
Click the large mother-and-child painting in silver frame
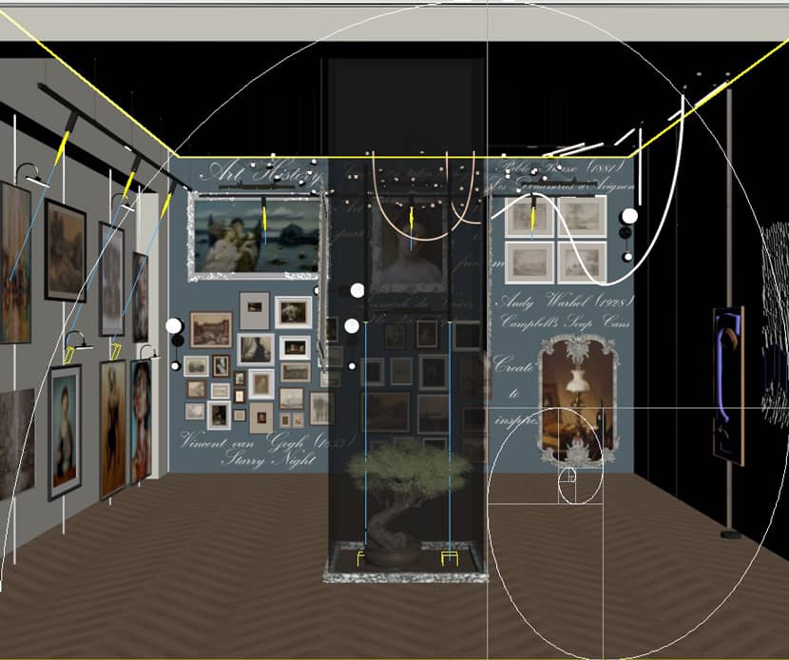(257, 236)
